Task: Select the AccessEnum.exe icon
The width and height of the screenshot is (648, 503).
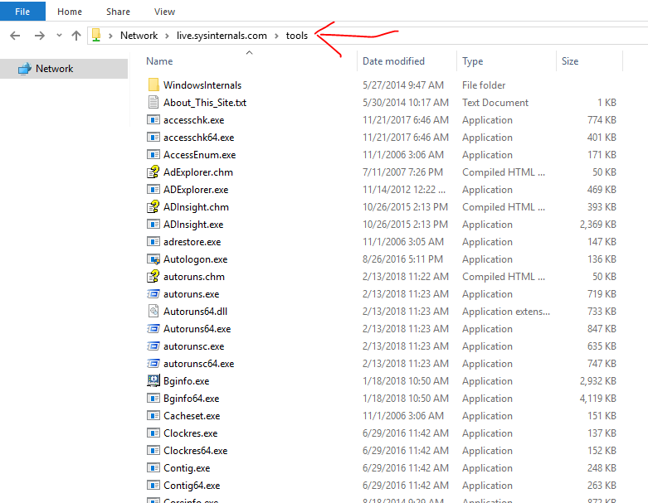Action: pyautogui.click(x=153, y=154)
